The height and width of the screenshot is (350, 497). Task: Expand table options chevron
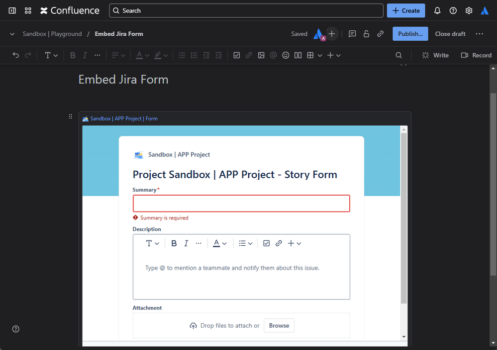point(320,55)
